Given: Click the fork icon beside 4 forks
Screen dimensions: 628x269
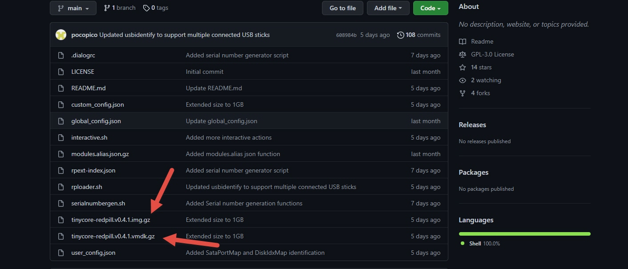Looking at the screenshot, I should 463,93.
